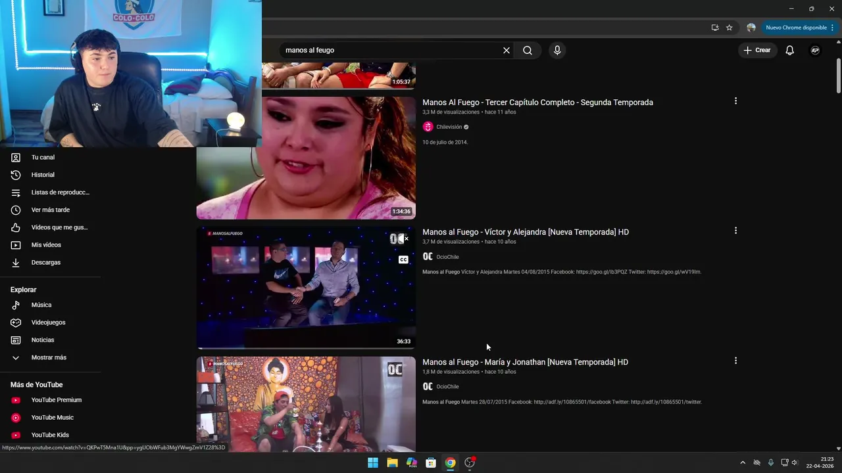The width and height of the screenshot is (842, 473).
Task: Open YouTube notifications bell
Action: 790,50
